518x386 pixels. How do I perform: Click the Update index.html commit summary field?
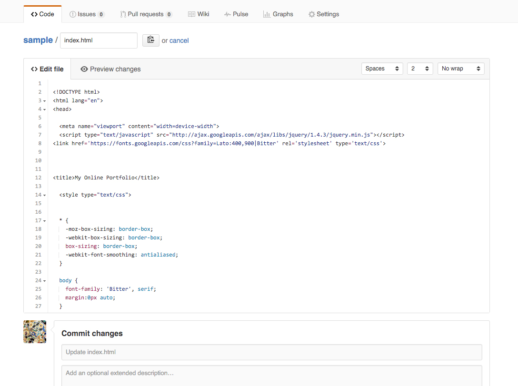point(271,352)
